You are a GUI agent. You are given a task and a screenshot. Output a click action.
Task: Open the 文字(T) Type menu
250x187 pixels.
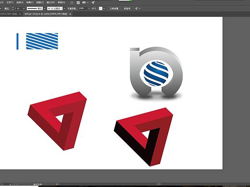10,2
